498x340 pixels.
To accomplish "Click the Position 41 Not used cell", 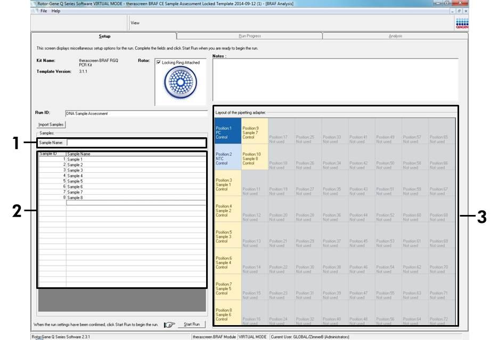I will point(362,131).
